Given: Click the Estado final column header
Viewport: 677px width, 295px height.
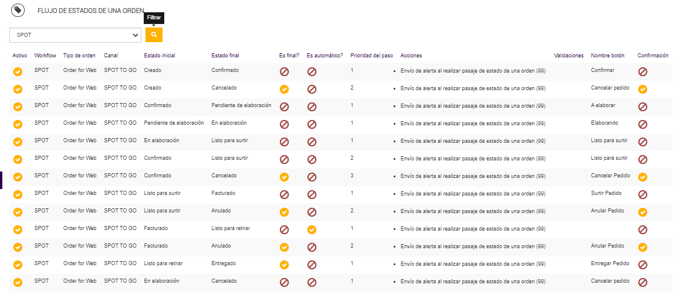Looking at the screenshot, I should pos(225,56).
